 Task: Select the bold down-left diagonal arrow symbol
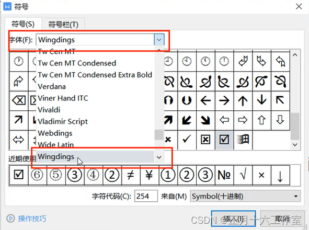(187, 120)
